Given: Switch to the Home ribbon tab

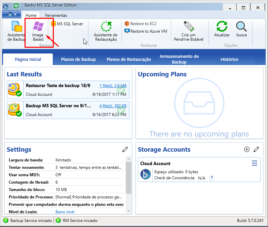Looking at the screenshot, I should pyautogui.click(x=31, y=15).
